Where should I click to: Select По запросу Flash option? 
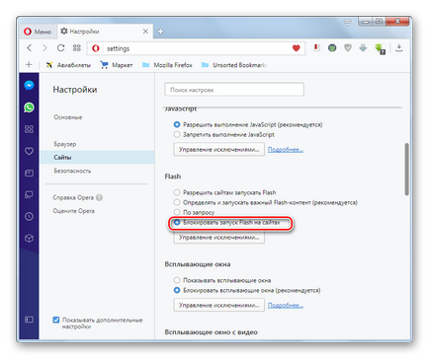(x=177, y=212)
